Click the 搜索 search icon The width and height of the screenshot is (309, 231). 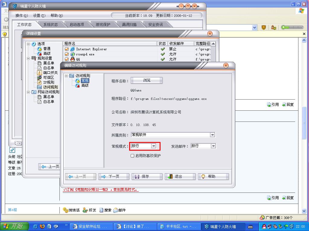(101, 210)
